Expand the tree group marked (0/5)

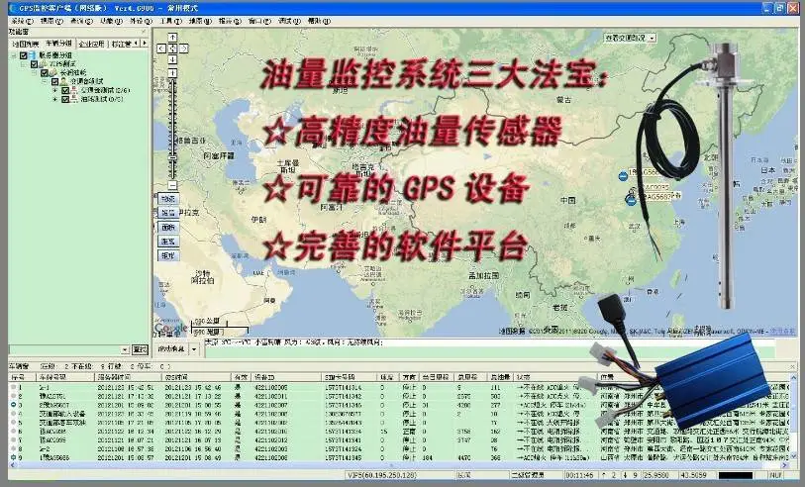pos(55,99)
